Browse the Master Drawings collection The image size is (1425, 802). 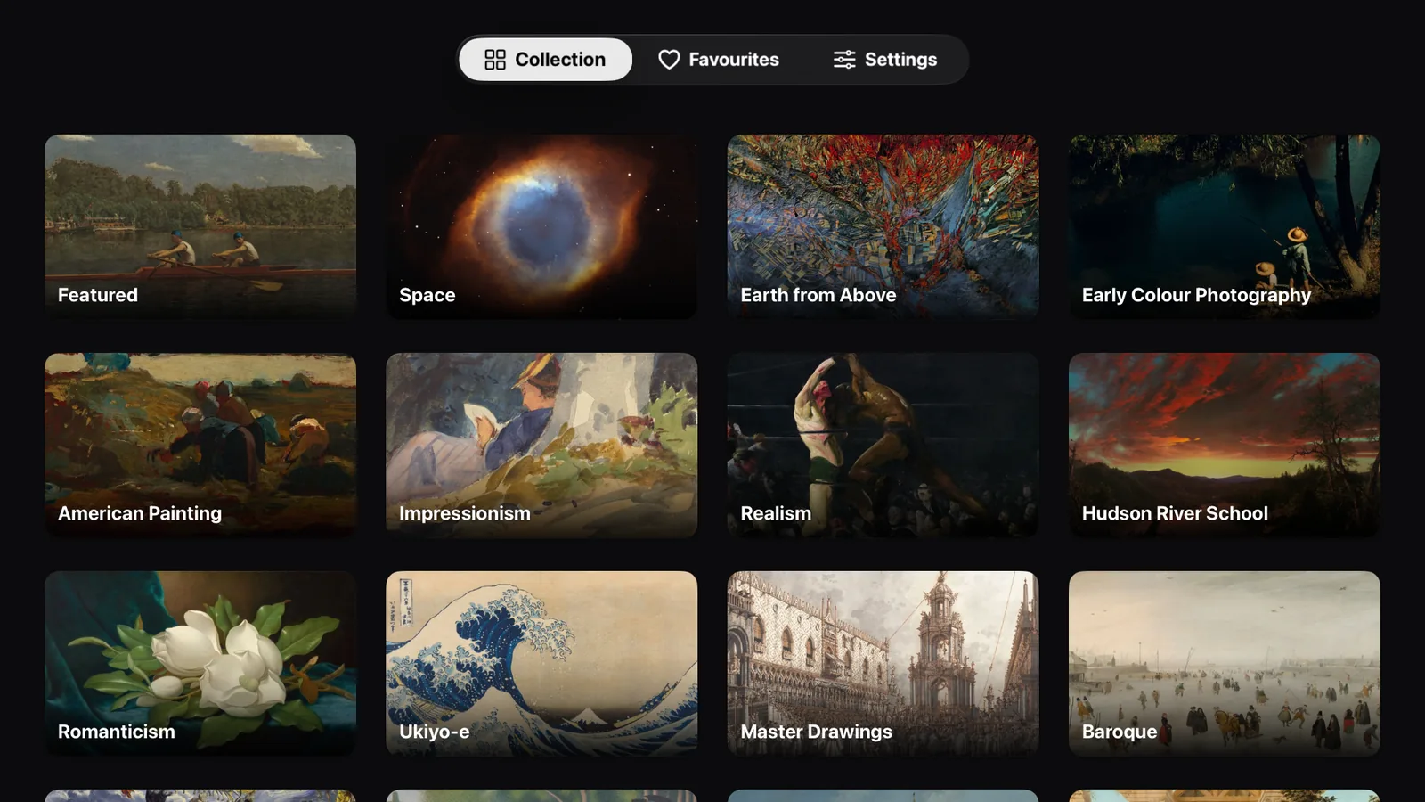[x=883, y=663]
